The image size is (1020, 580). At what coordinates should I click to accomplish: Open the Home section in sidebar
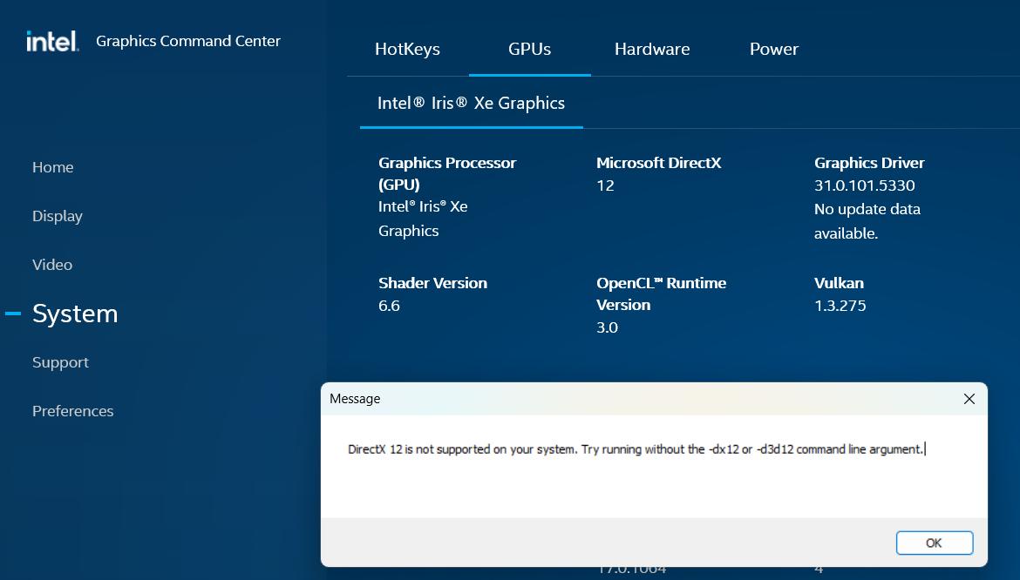[52, 167]
